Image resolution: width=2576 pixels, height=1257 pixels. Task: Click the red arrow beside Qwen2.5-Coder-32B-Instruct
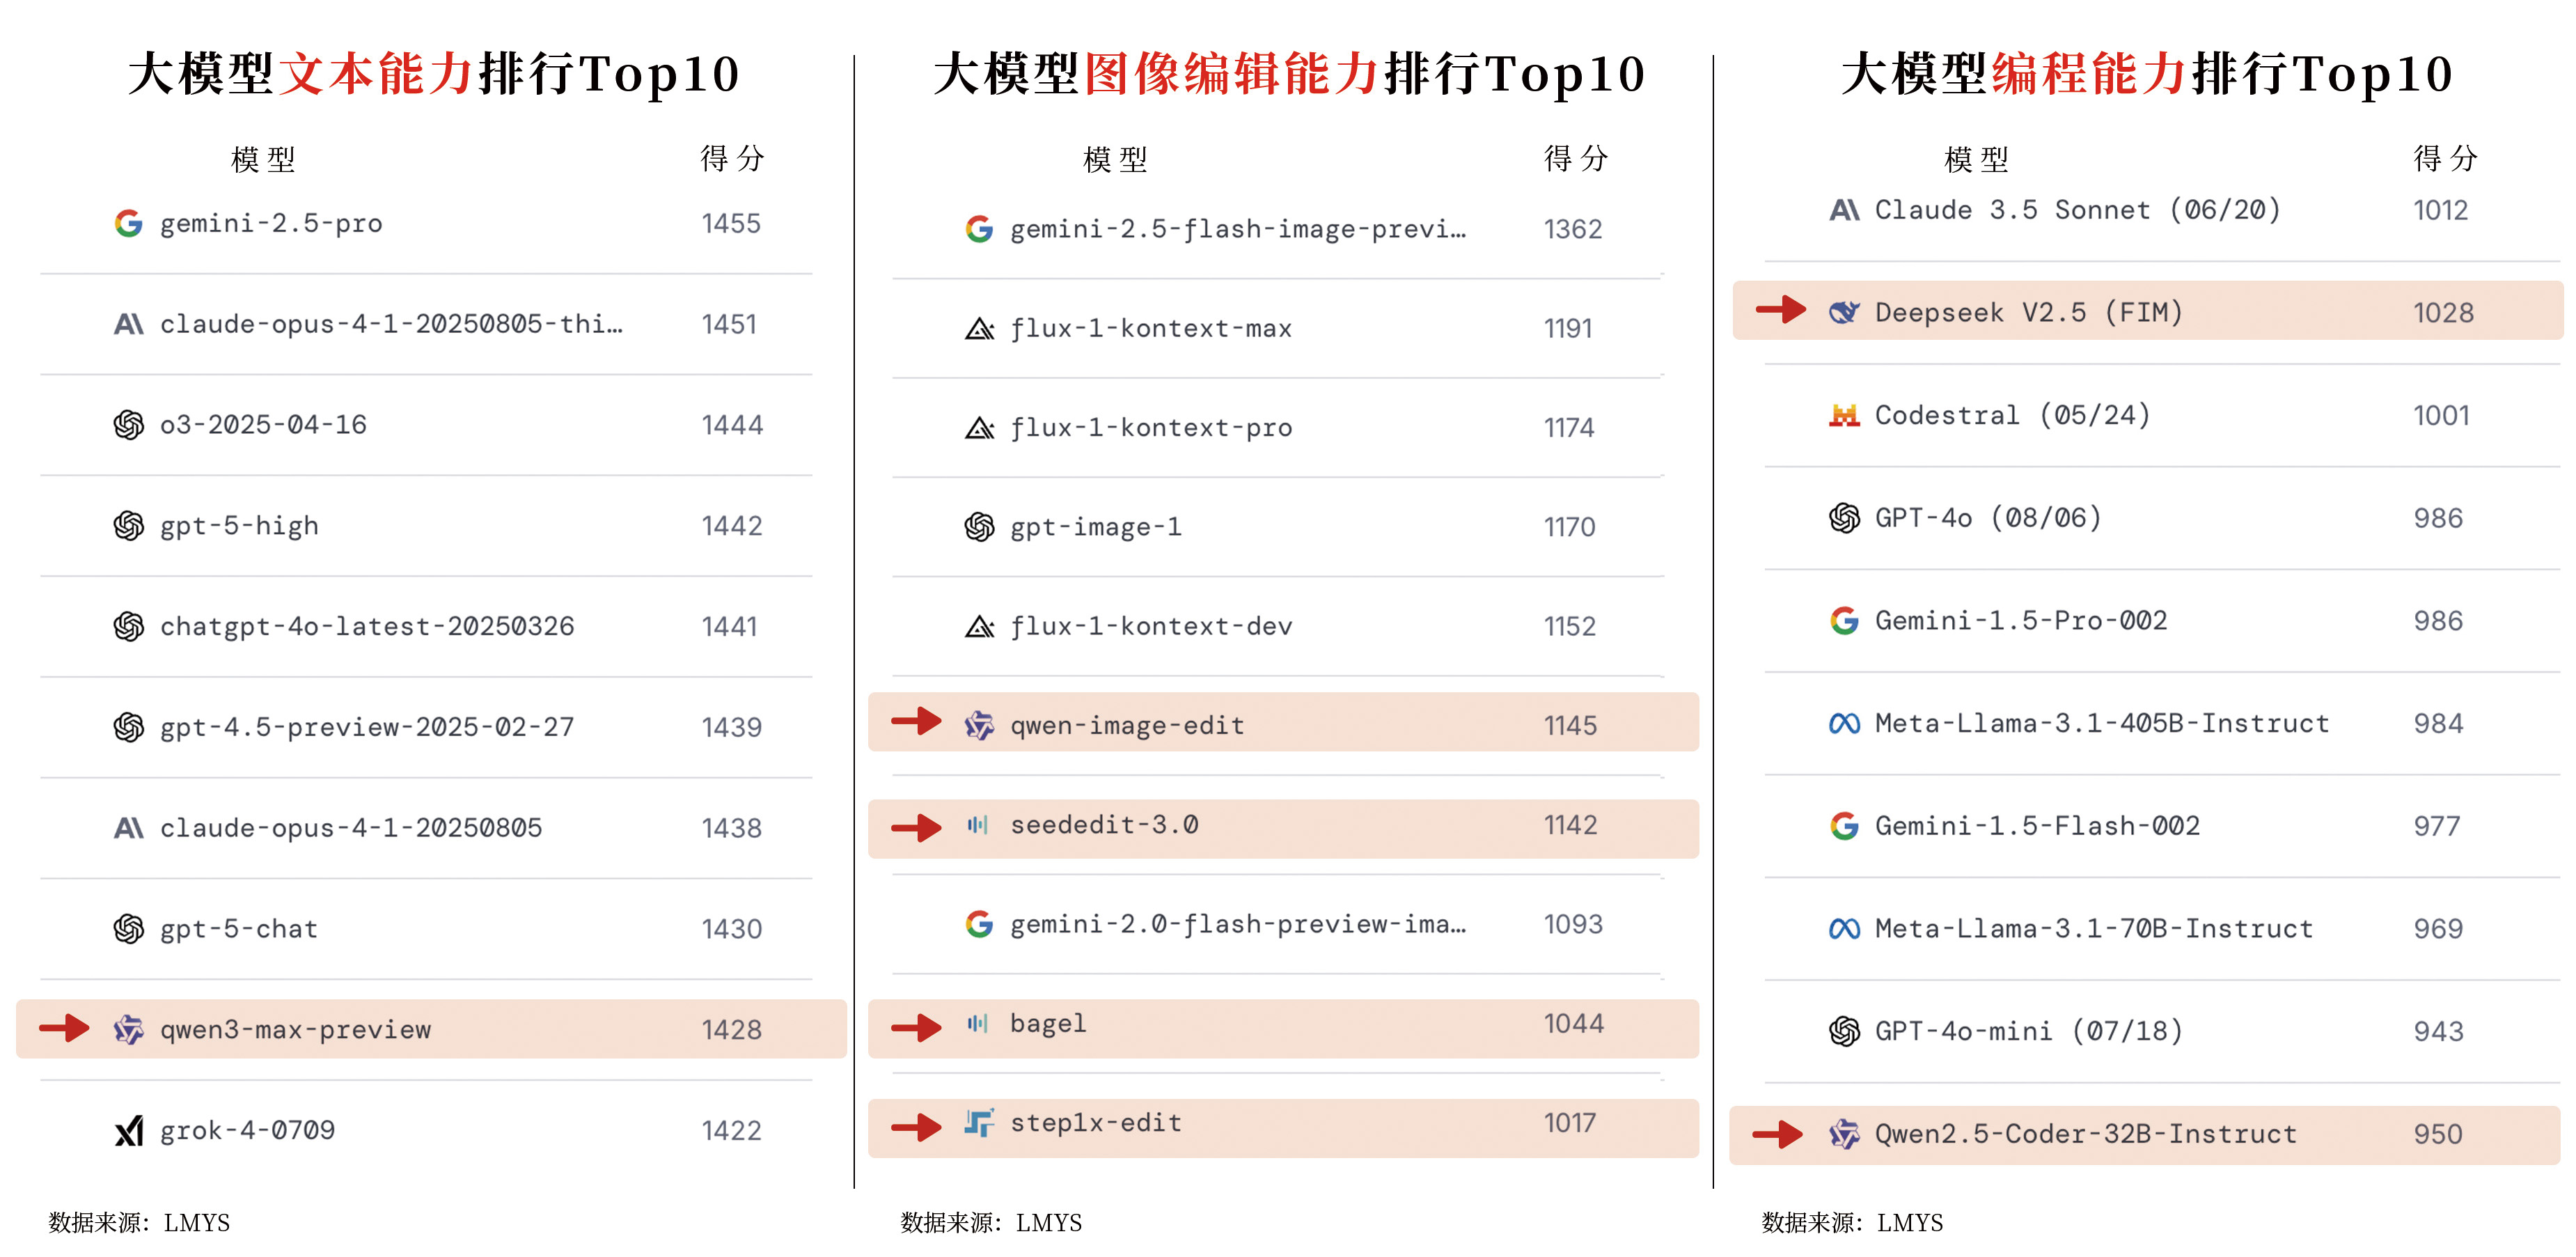1778,1134
